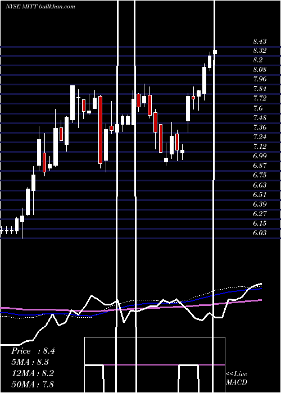This screenshot has width=281, height=393.
Task: Click the <<Live MACD label
Action: pyautogui.click(x=237, y=378)
